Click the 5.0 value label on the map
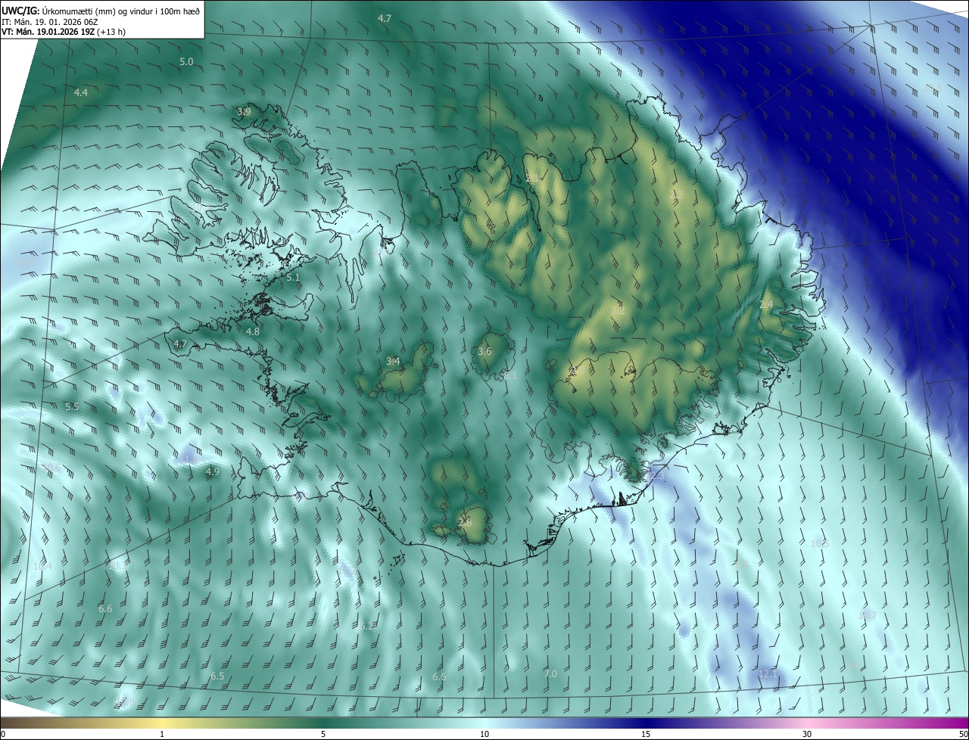 (186, 61)
